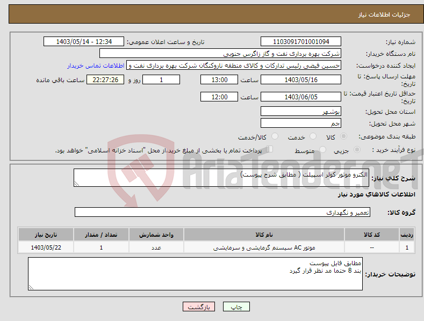Click the ایجاد کننده درخواست label
The image size is (424, 321).
[386, 66]
